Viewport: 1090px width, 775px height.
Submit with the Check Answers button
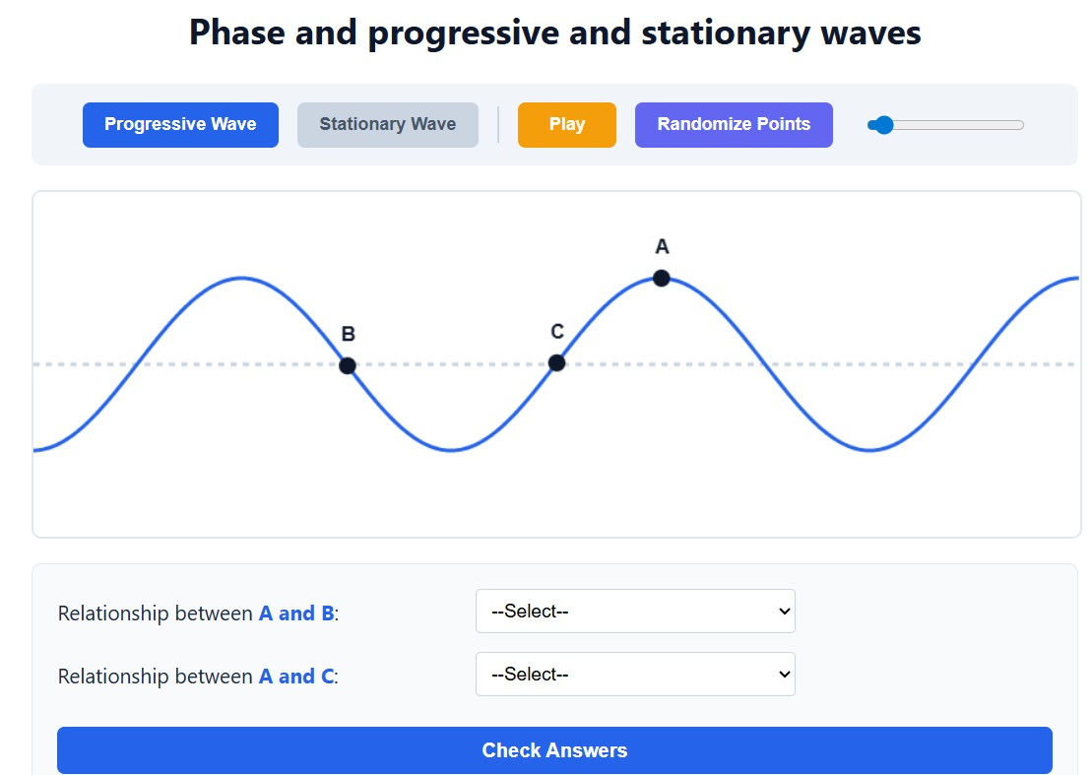[x=554, y=750]
